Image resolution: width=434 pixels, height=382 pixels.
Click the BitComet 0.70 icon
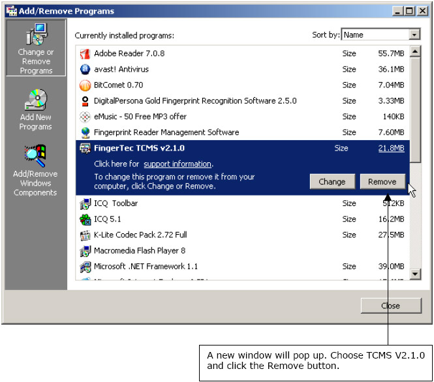[85, 85]
